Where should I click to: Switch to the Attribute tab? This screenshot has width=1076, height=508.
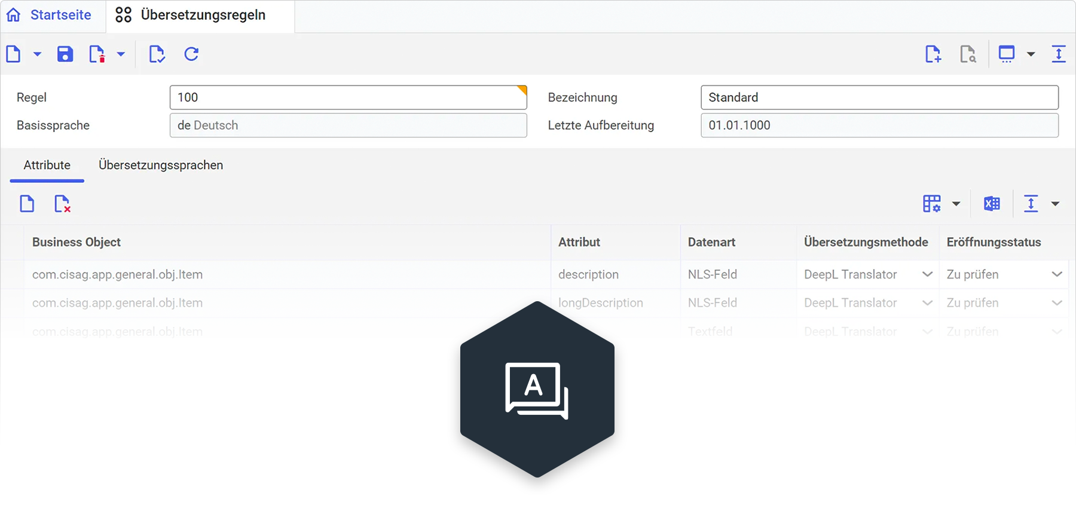coord(47,166)
